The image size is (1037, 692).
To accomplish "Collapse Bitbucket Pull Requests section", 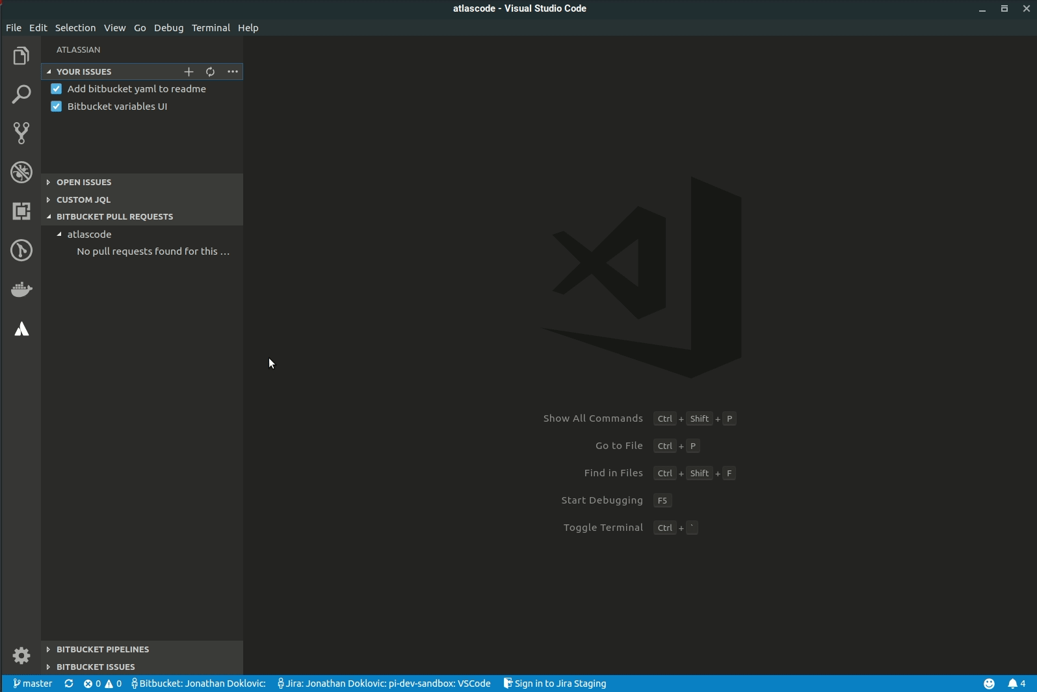I will point(49,216).
